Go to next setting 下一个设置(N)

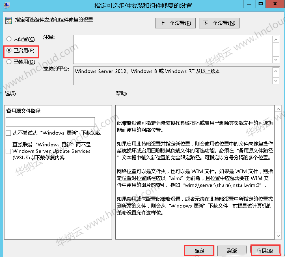pos(219,23)
